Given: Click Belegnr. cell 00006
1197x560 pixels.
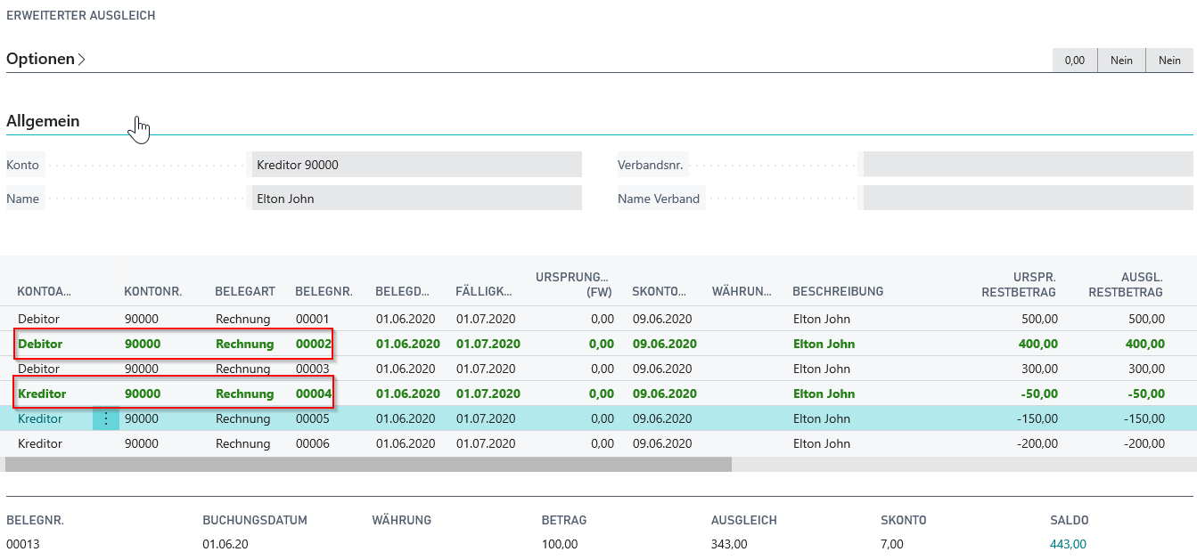Looking at the screenshot, I should coord(312,443).
